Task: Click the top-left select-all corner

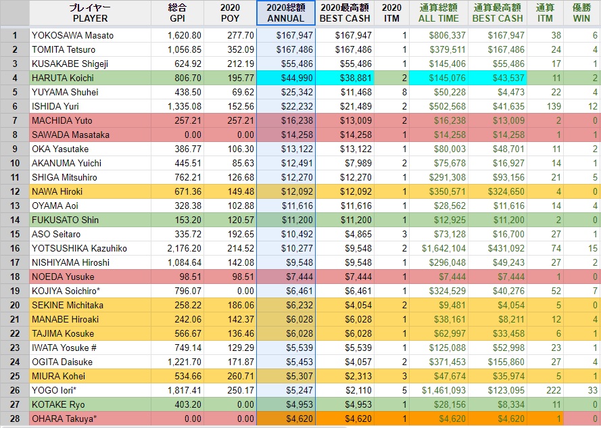Action: point(15,13)
